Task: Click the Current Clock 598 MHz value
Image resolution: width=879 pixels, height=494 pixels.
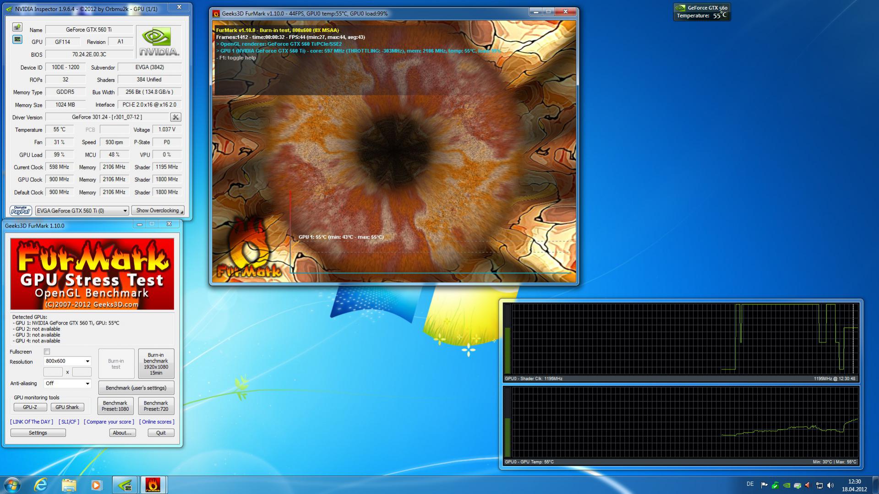Action: [60, 167]
